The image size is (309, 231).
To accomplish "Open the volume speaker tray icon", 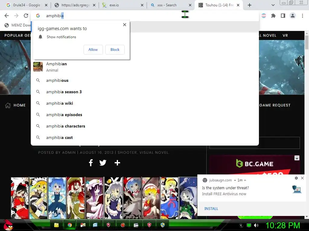I will [x=256, y=225].
